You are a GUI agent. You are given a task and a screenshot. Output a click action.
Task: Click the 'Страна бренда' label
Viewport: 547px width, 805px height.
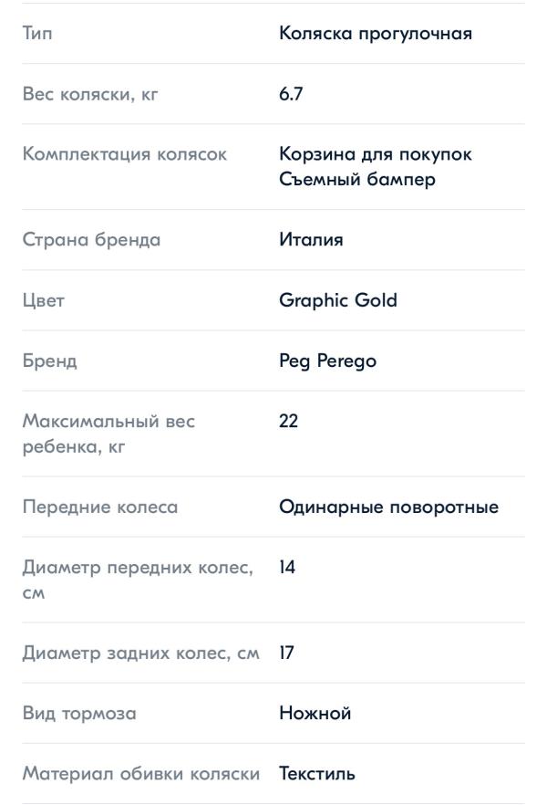91,240
